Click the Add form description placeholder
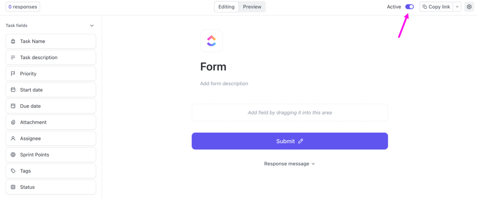This screenshot has width=477, height=199. tap(224, 83)
